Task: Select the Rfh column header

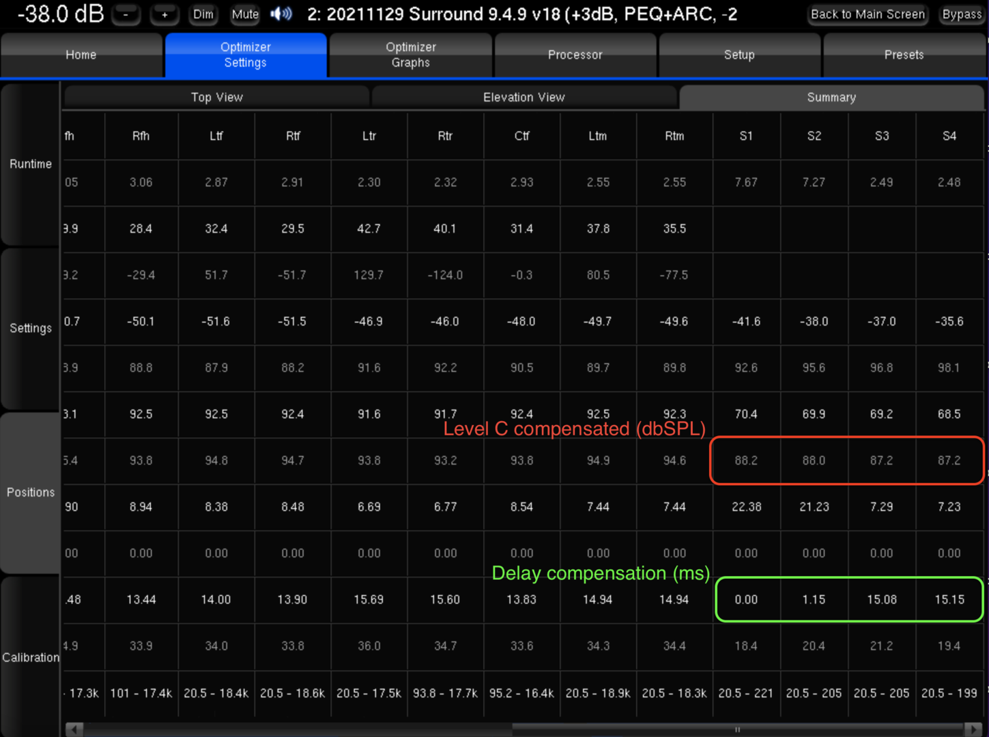Action: (141, 136)
